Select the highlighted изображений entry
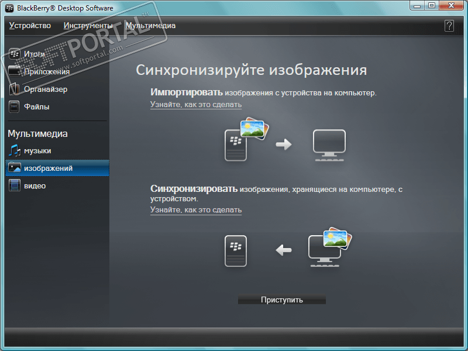 57,168
